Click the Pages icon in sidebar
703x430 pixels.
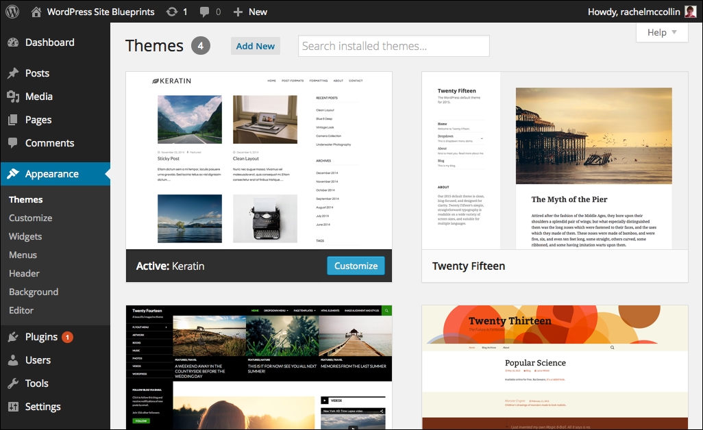tap(13, 120)
